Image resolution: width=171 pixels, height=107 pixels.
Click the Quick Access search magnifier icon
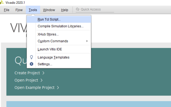click(x=78, y=9)
